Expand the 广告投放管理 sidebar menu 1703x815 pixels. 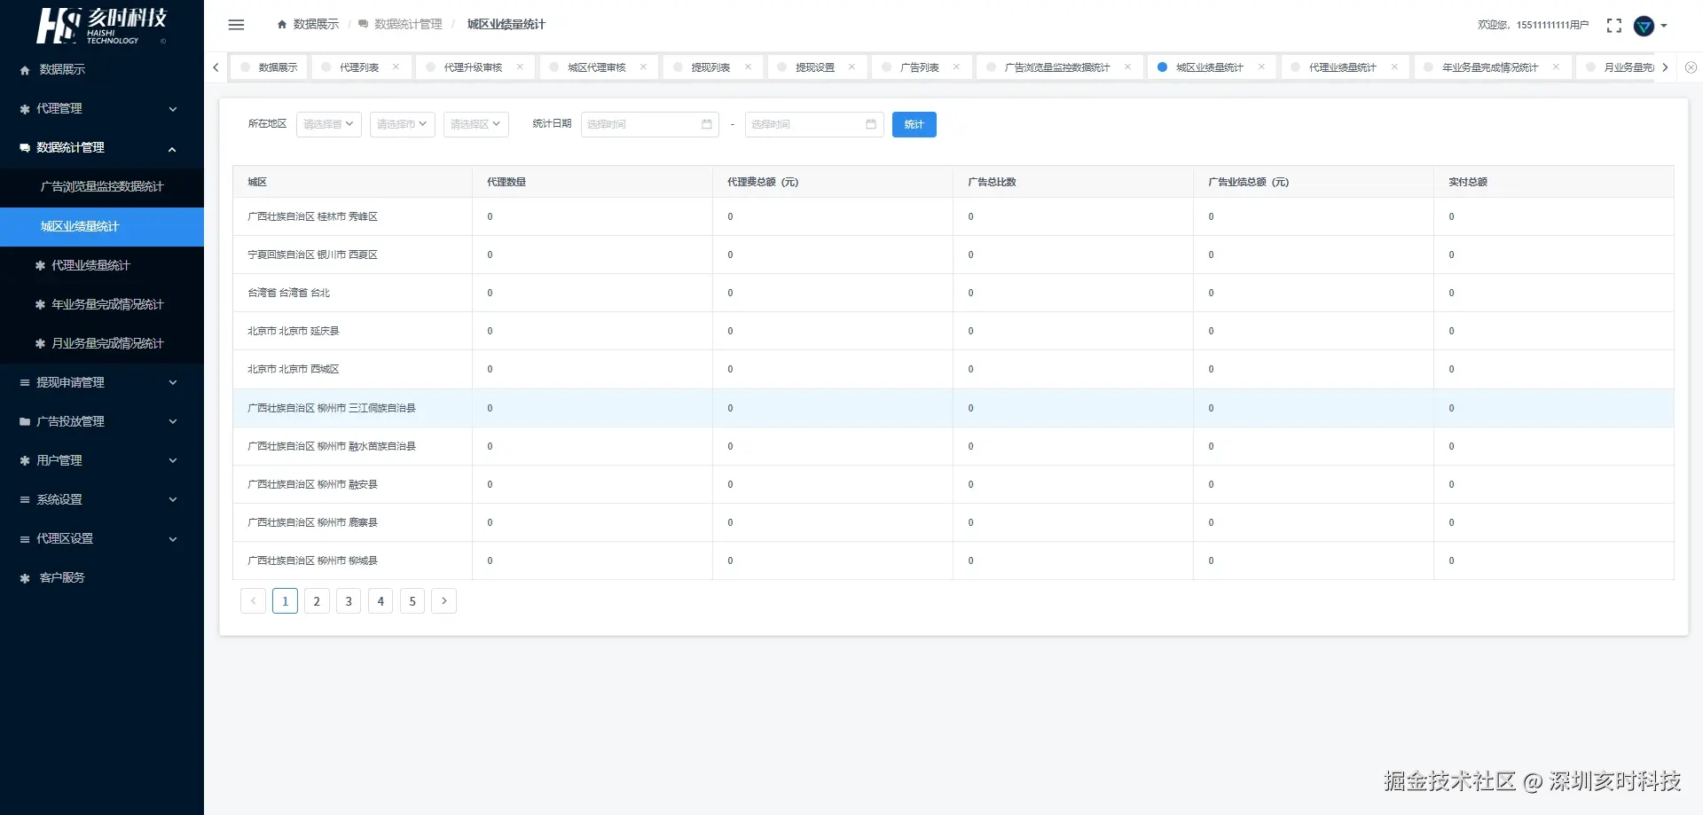[102, 421]
